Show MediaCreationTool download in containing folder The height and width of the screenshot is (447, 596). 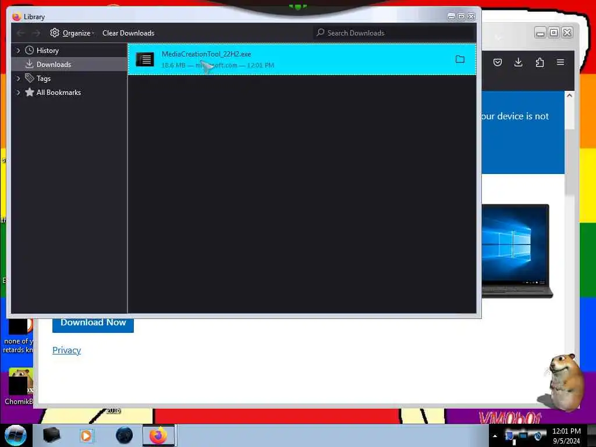(460, 59)
